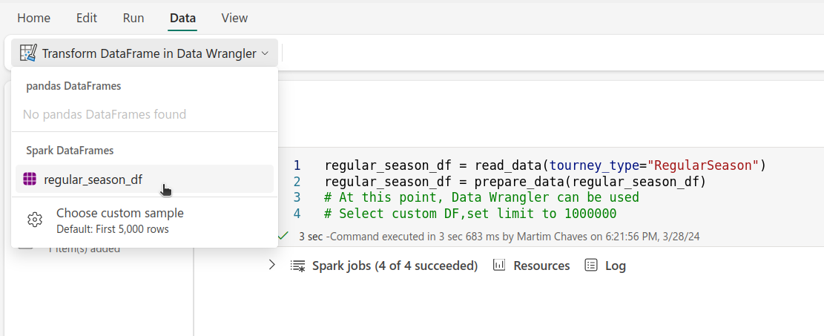Viewport: 824px width, 336px height.
Task: Click the Resources chart icon
Action: click(x=500, y=266)
